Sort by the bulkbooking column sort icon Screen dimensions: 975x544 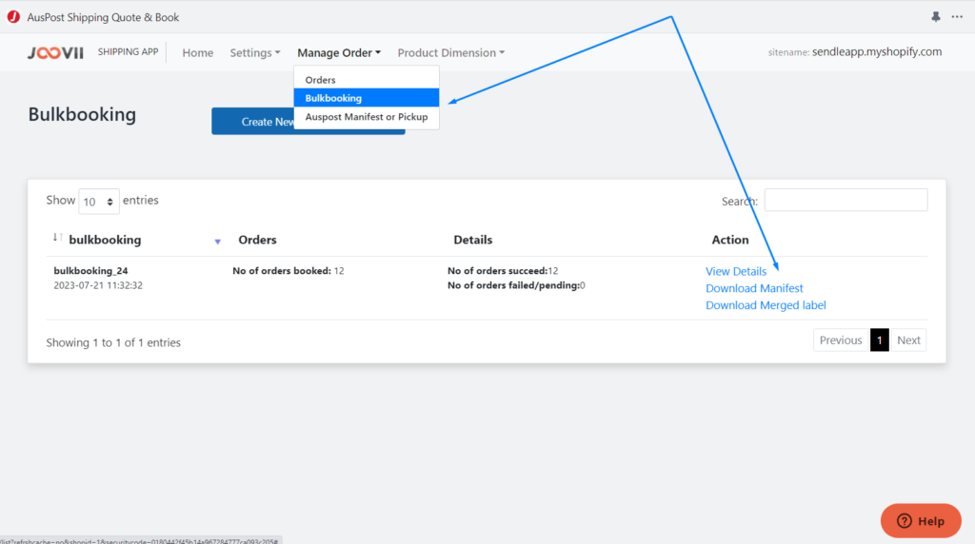click(x=57, y=237)
